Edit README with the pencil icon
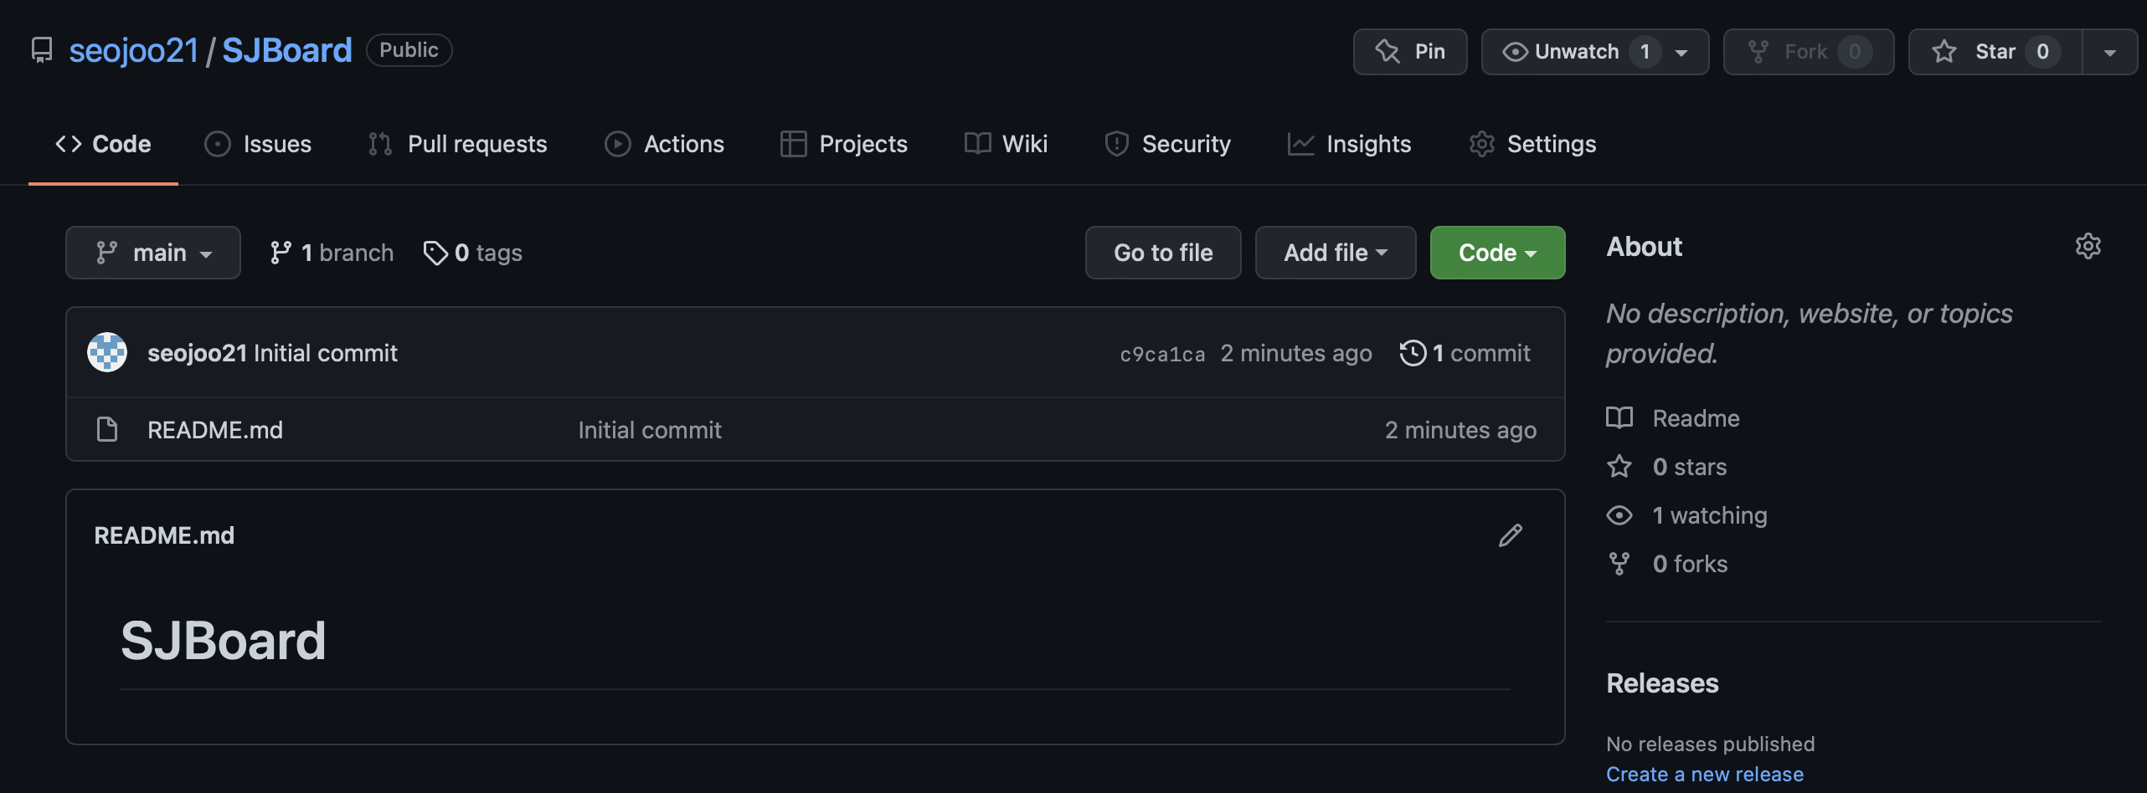 click(x=1511, y=535)
